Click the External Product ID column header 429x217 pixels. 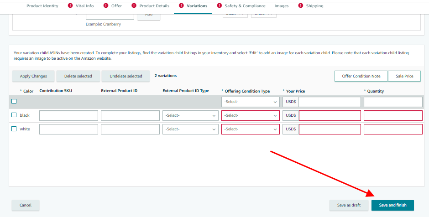[119, 91]
